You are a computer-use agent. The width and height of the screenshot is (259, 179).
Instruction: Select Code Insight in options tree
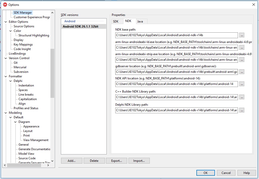22,49
